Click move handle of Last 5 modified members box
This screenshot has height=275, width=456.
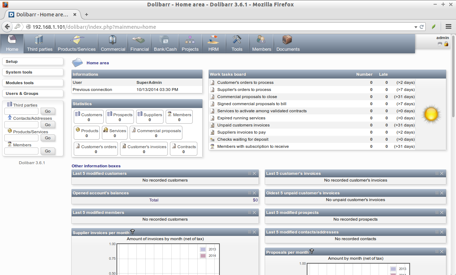click(x=250, y=212)
